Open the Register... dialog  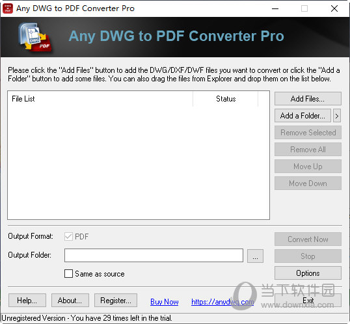click(116, 301)
